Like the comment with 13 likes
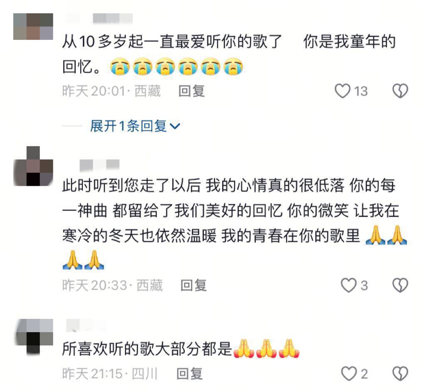This screenshot has height=392, width=426. point(342,91)
